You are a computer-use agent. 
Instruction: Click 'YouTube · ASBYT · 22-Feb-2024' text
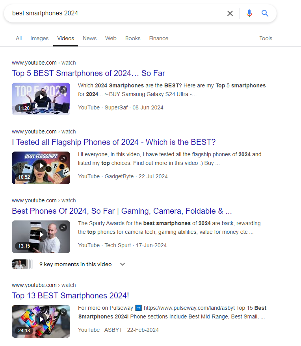point(118,330)
